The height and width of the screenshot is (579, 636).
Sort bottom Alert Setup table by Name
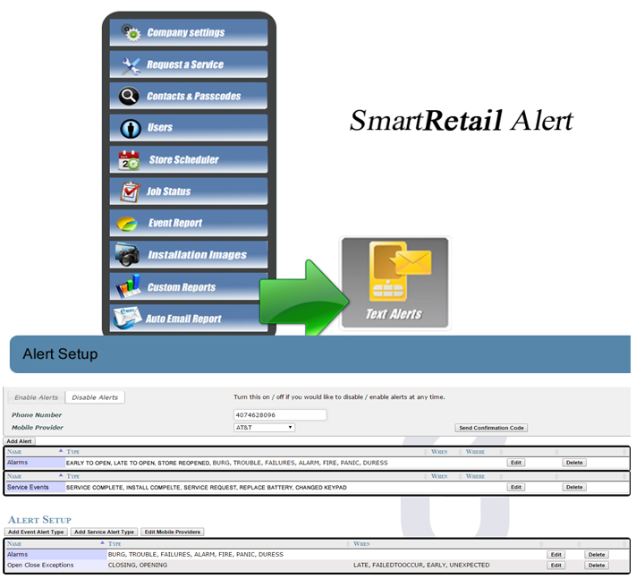(x=56, y=544)
